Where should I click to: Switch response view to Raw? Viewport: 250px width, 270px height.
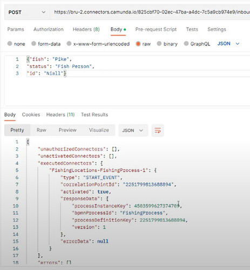point(42,130)
